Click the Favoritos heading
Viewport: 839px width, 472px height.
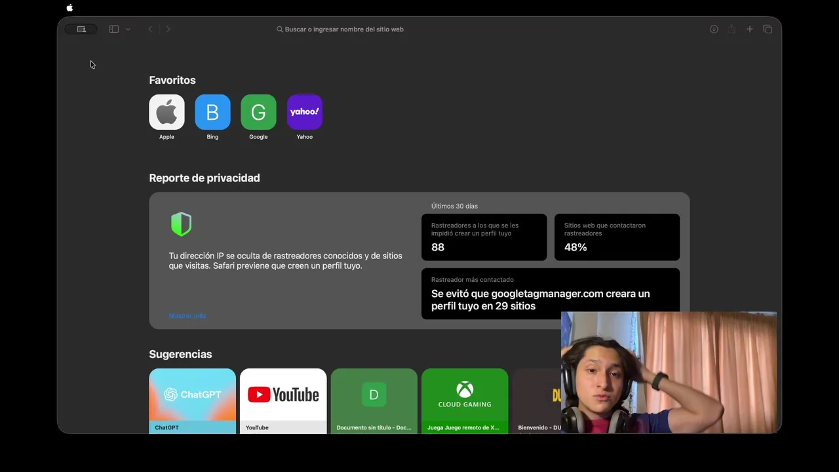pyautogui.click(x=172, y=80)
